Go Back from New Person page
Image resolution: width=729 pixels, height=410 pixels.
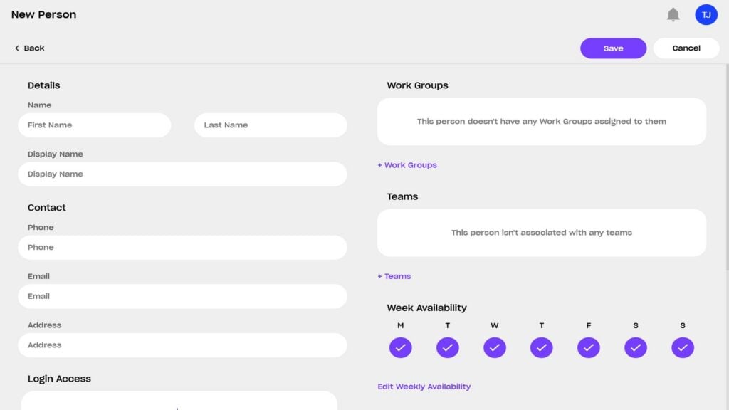(x=29, y=48)
